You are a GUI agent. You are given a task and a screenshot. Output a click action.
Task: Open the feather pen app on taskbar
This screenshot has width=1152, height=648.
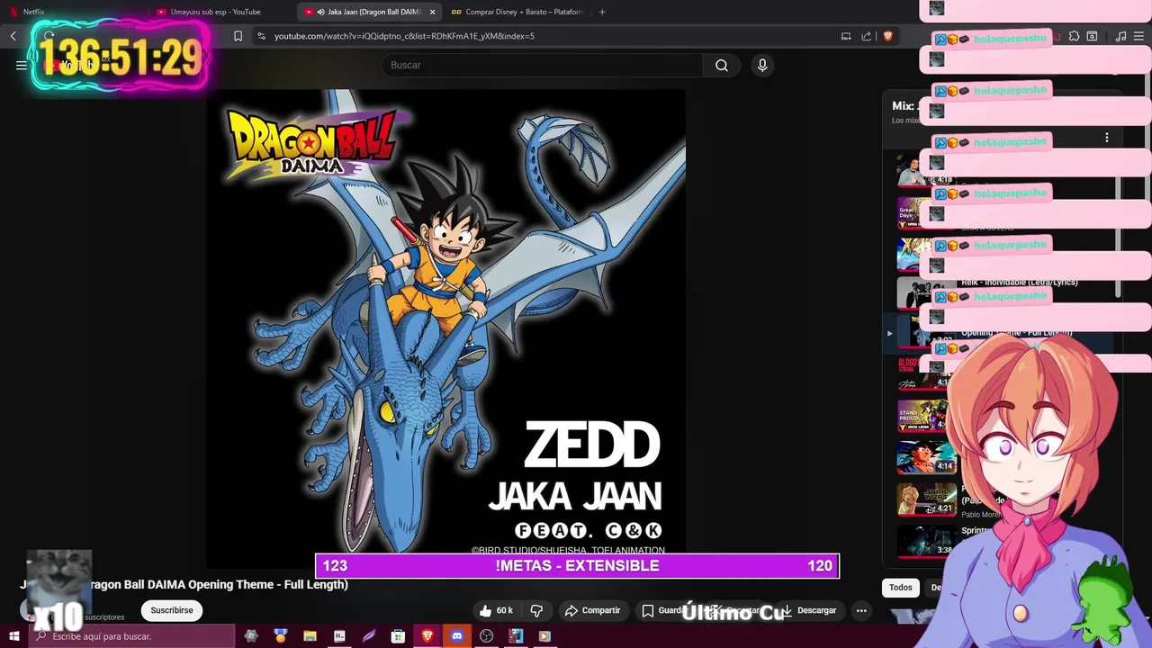click(369, 636)
